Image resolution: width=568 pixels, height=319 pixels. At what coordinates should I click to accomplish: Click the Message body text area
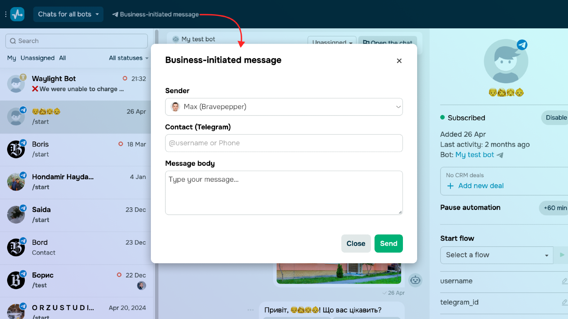click(284, 193)
